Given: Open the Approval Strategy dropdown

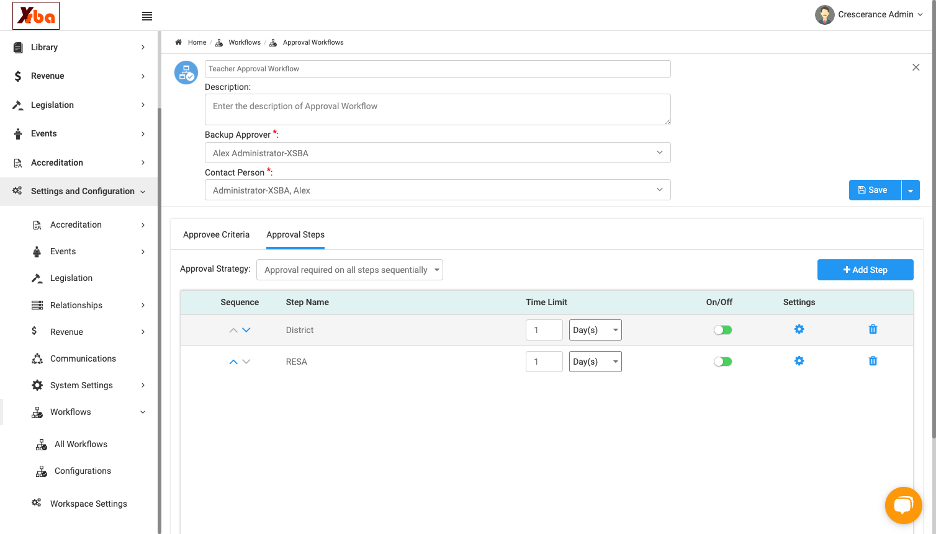Looking at the screenshot, I should [349, 270].
